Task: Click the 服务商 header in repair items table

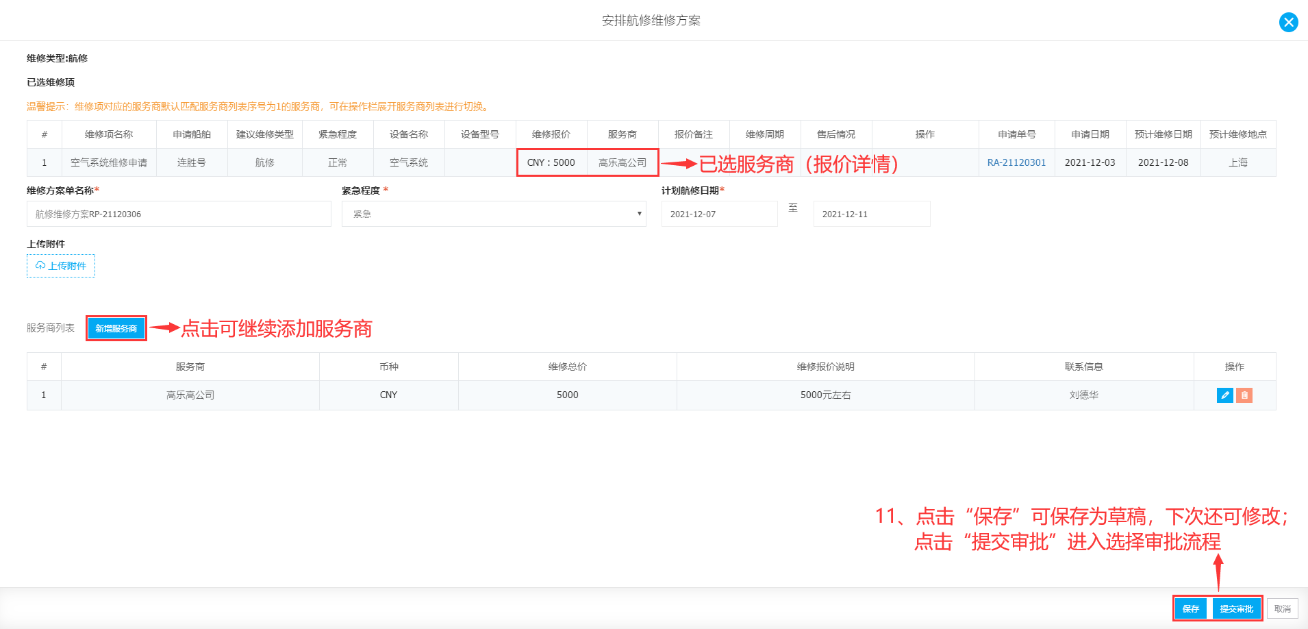Action: [x=622, y=134]
